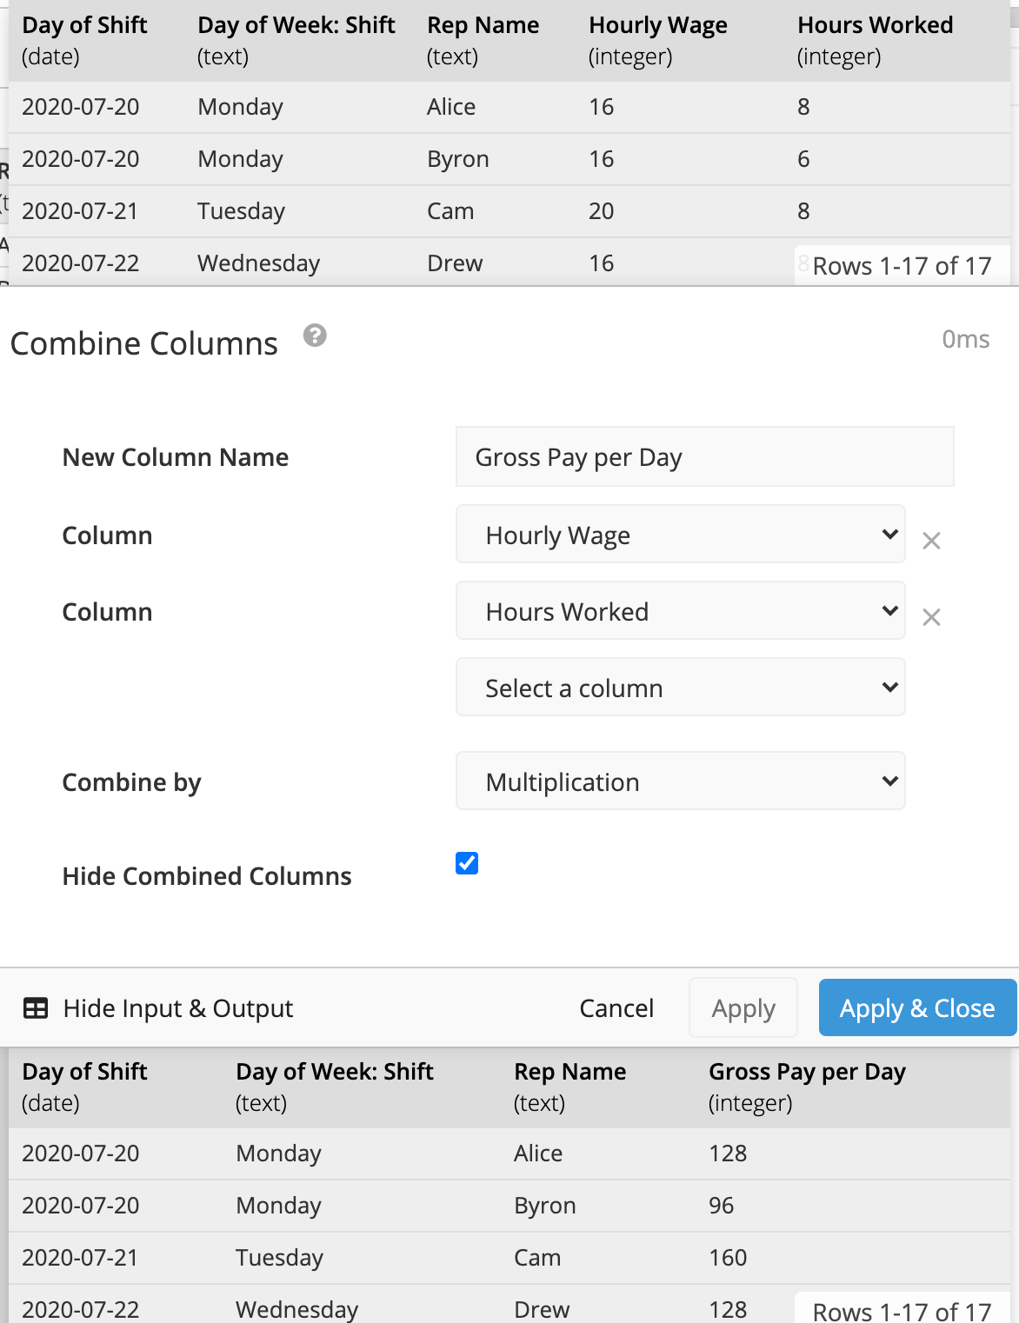
Task: Click Tuesday in the output table
Action: point(279,1258)
